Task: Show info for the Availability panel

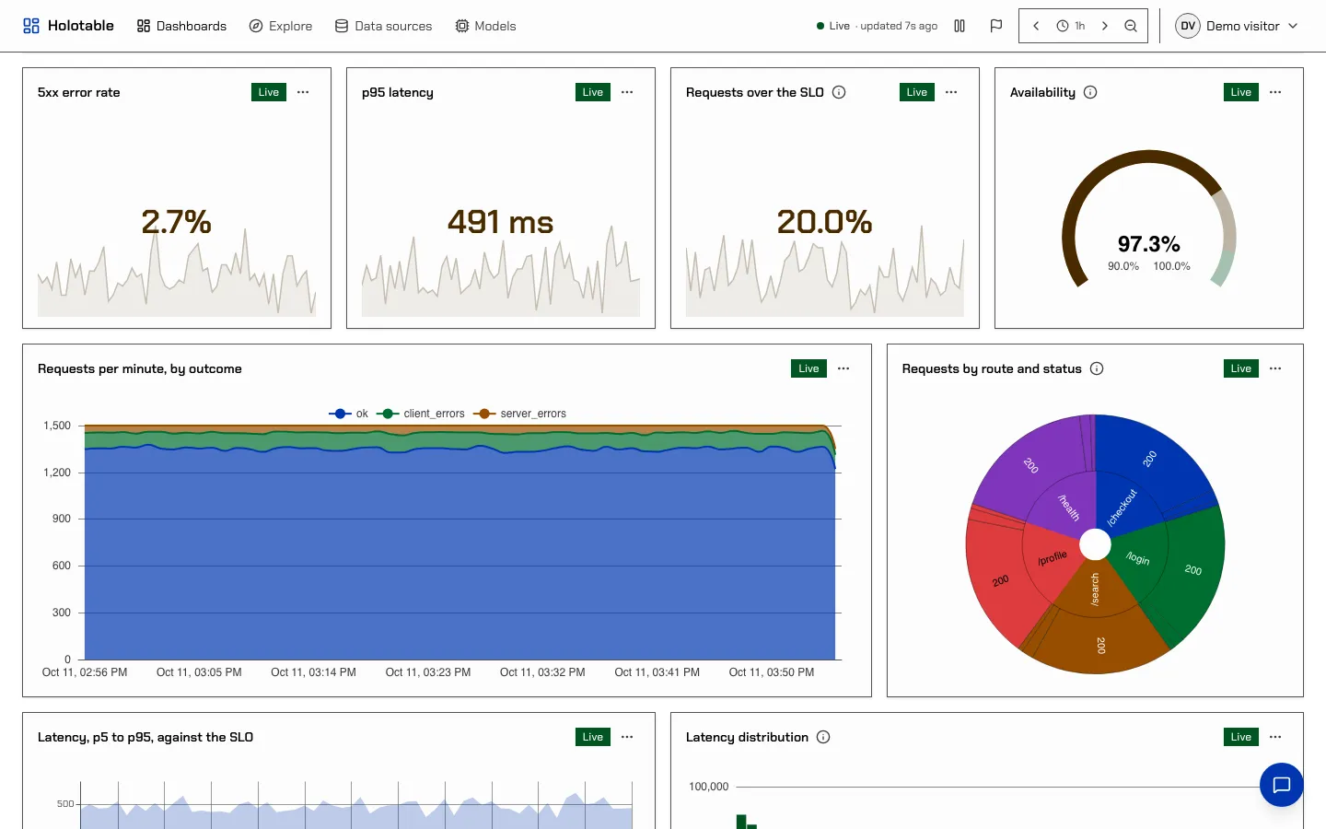Action: pyautogui.click(x=1090, y=92)
